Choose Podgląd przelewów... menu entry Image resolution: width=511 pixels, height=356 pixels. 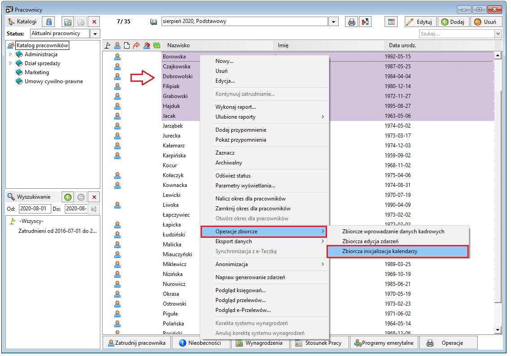[264, 300]
